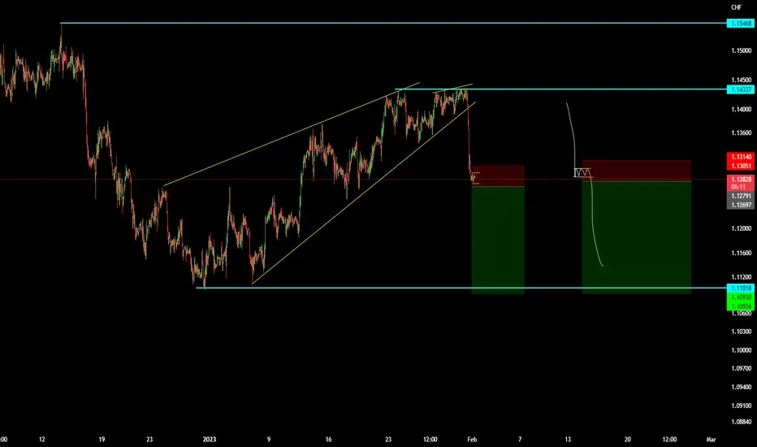
Task: Select the first short position's green profit zone
Action: [498, 241]
